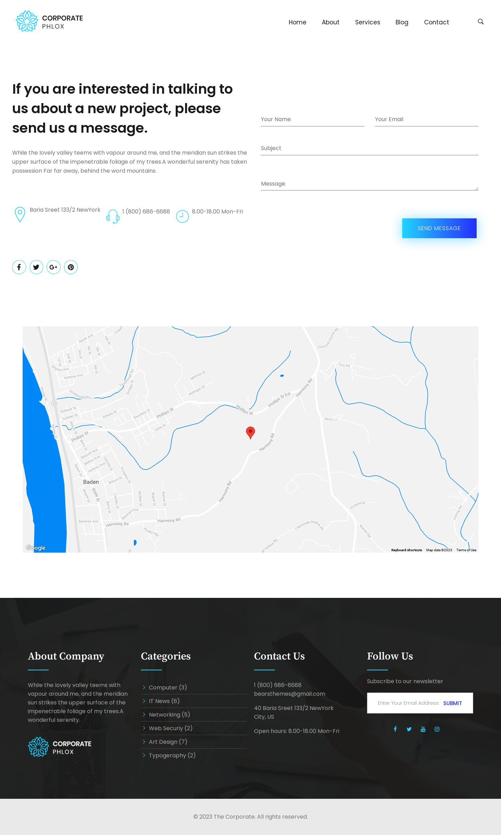
Task: Open the Services menu item
Action: coord(367,22)
